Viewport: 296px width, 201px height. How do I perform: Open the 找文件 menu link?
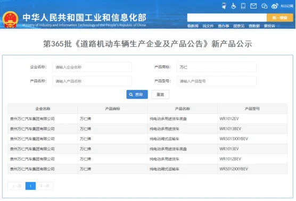click(208, 26)
